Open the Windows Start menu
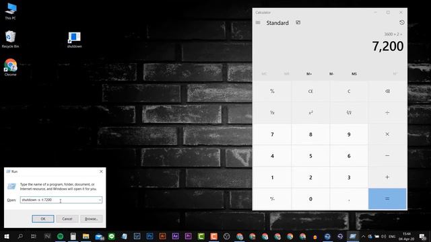The image size is (431, 242). (x=7, y=236)
